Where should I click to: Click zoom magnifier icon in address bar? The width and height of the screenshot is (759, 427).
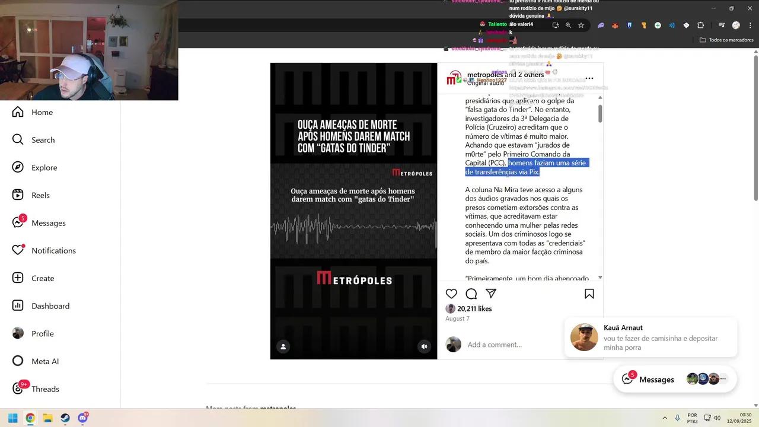[x=568, y=26]
